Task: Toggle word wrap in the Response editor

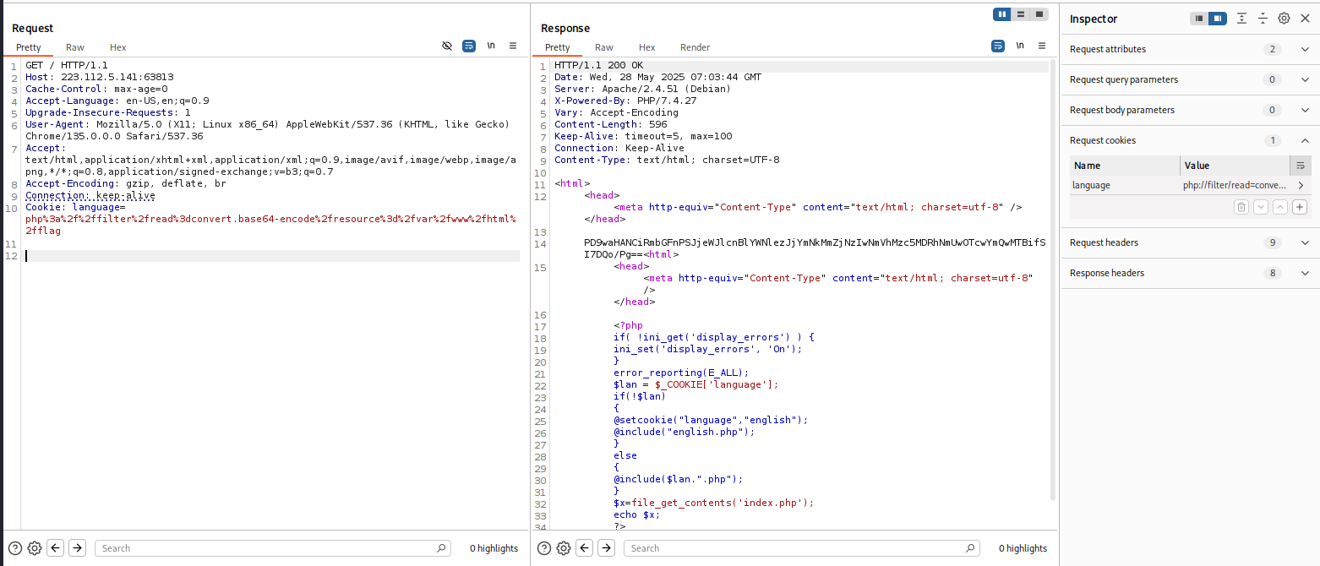Action: (x=998, y=46)
